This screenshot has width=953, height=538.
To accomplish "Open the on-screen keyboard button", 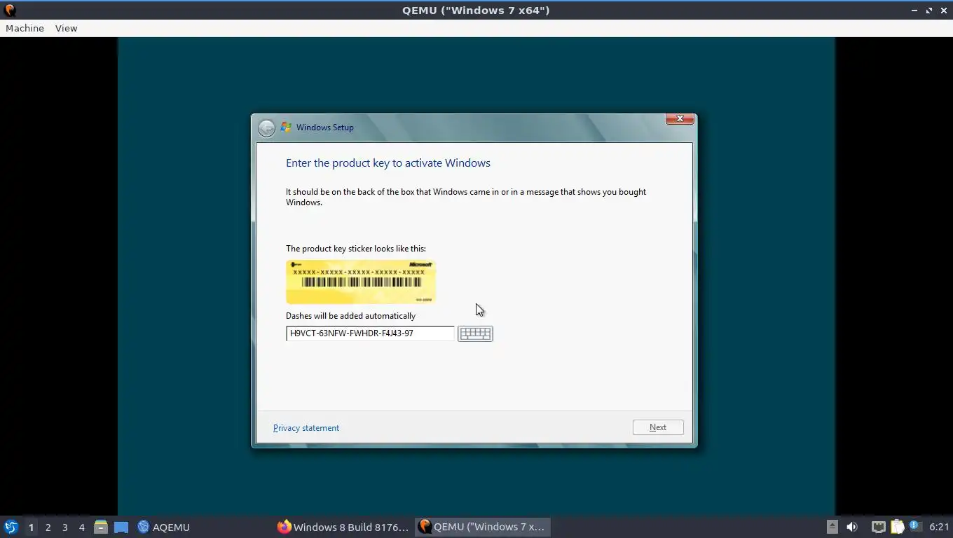I will coord(475,333).
